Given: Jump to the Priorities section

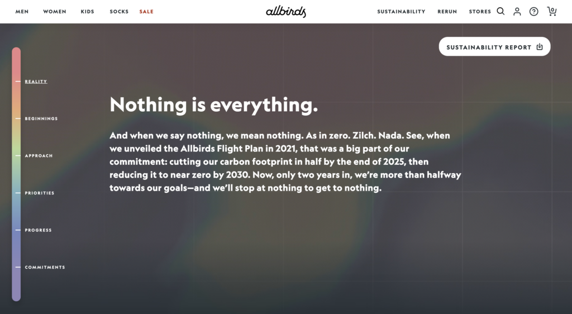Looking at the screenshot, I should click(x=40, y=193).
